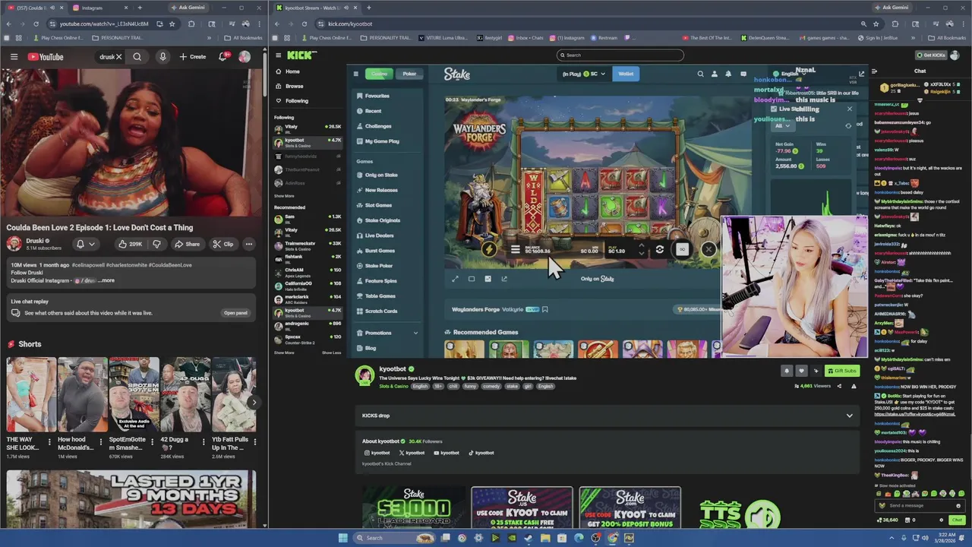Expand Show More under Following list
The height and width of the screenshot is (547, 972).
[284, 195]
